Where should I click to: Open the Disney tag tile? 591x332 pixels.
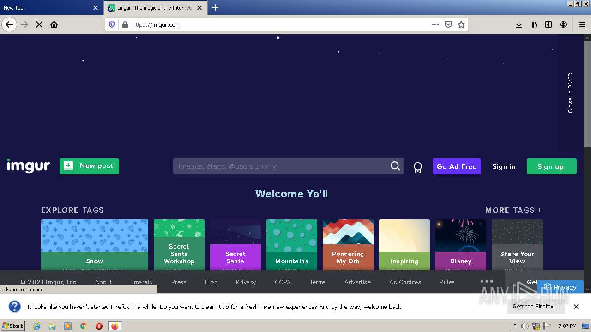[461, 245]
